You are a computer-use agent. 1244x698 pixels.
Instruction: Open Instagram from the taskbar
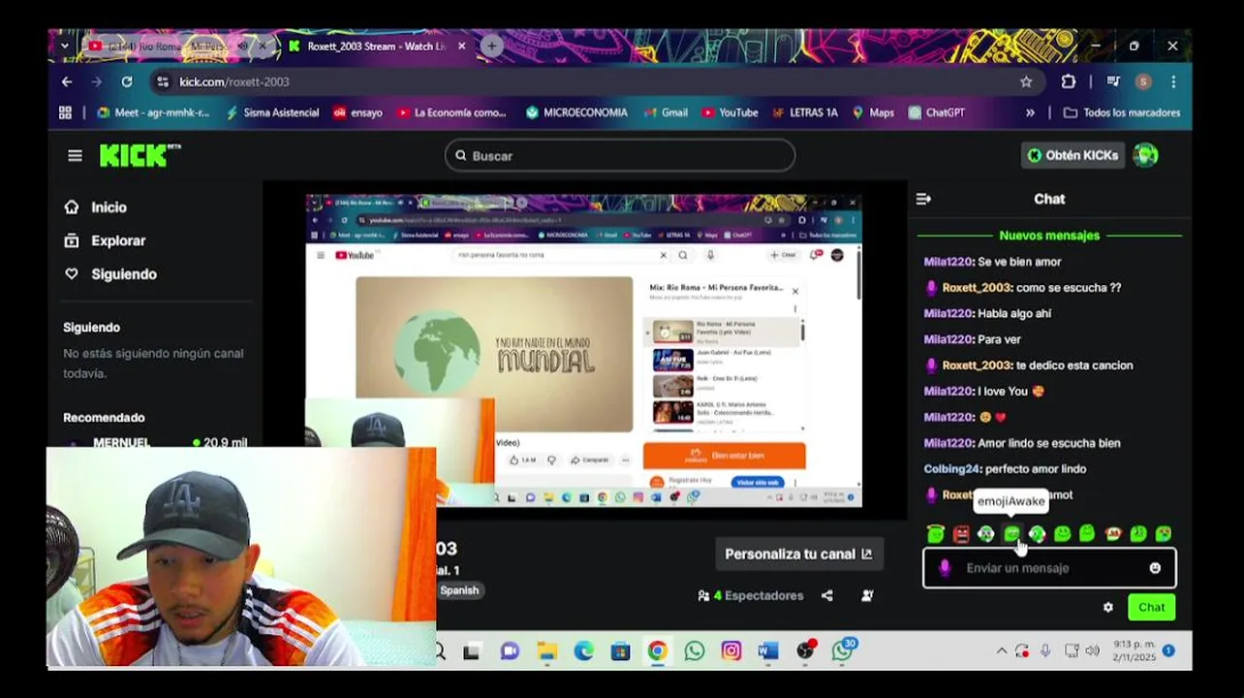(731, 651)
